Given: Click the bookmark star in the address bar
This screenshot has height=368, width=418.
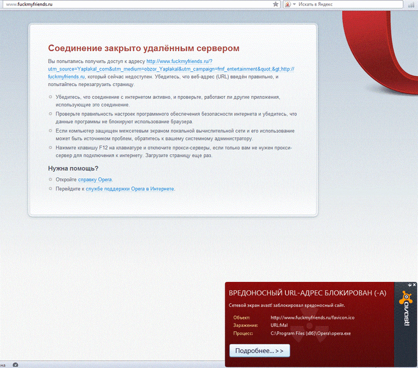Looking at the screenshot, I should tap(276, 4).
